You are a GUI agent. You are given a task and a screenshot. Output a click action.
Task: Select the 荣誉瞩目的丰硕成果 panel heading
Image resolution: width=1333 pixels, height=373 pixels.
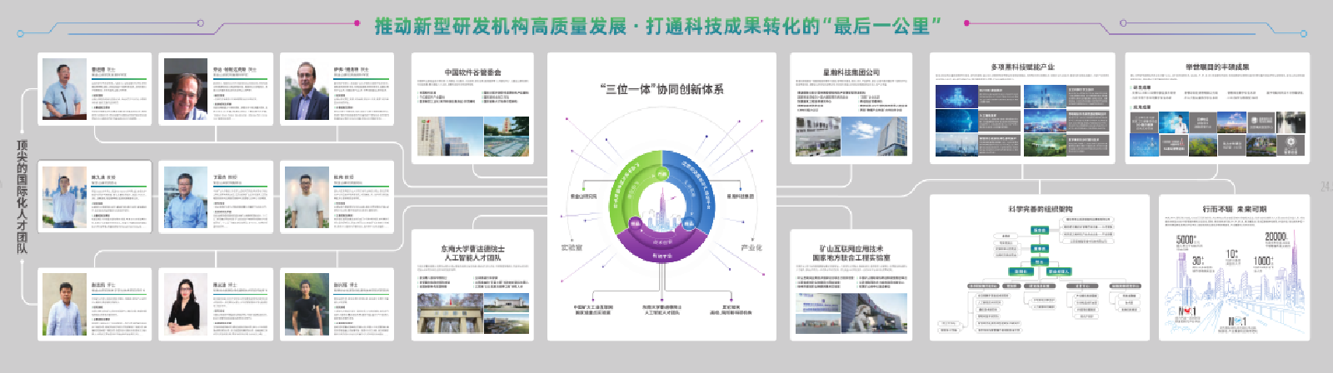click(1217, 67)
